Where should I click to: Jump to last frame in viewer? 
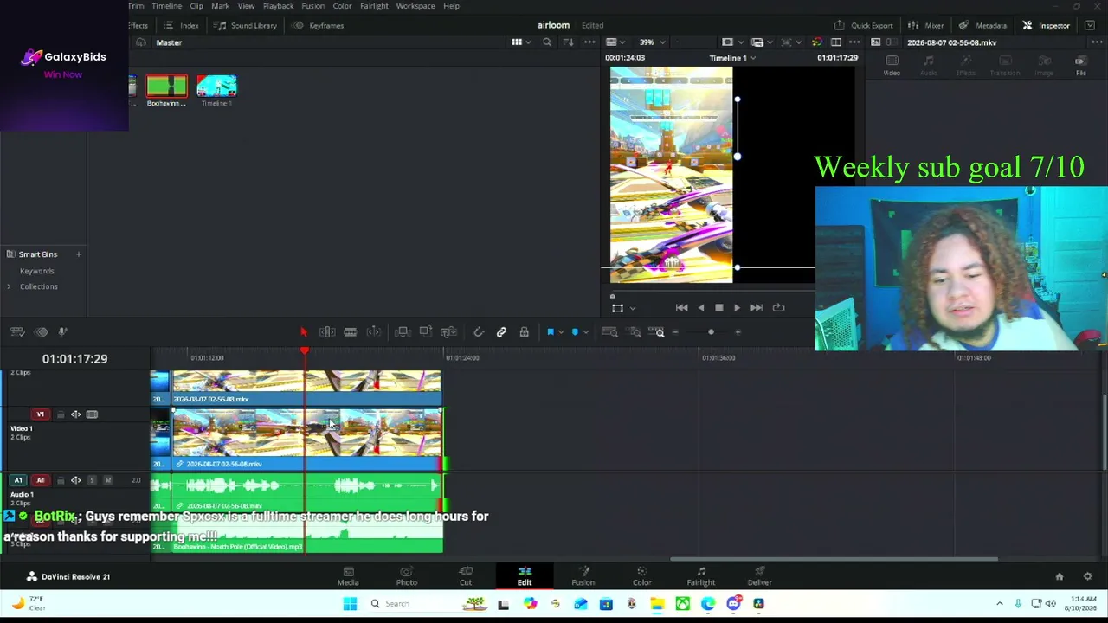point(756,307)
